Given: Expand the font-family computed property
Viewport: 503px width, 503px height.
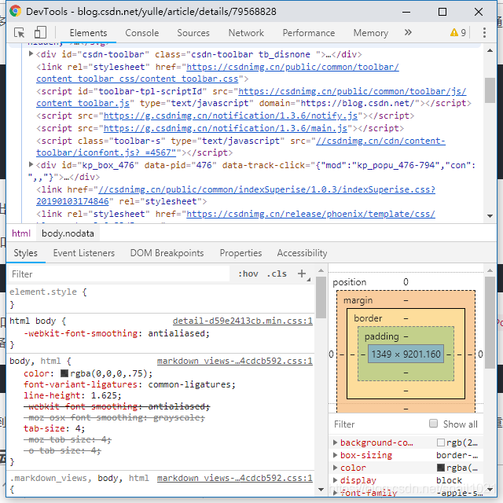Looking at the screenshot, I should 336,493.
